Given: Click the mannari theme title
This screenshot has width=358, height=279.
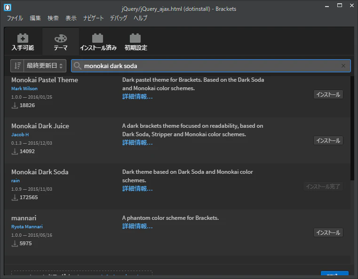Looking at the screenshot, I should point(24,218).
